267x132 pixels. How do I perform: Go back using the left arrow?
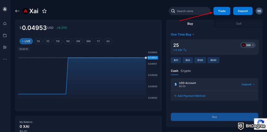click(x=17, y=11)
